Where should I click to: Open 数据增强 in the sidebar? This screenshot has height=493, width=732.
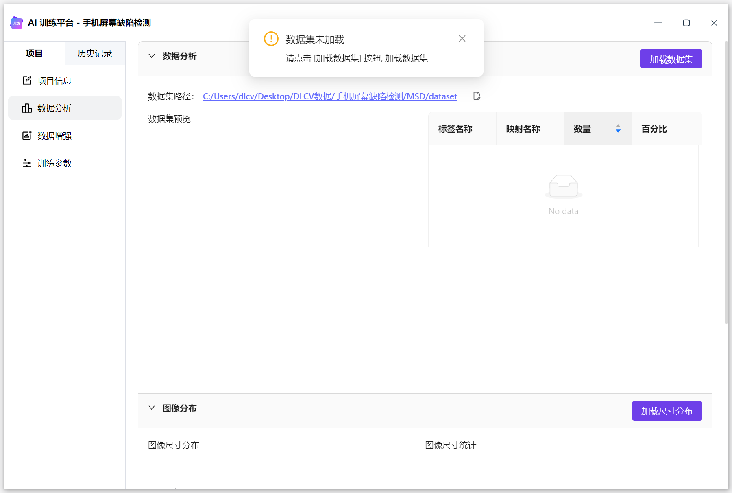pos(65,136)
